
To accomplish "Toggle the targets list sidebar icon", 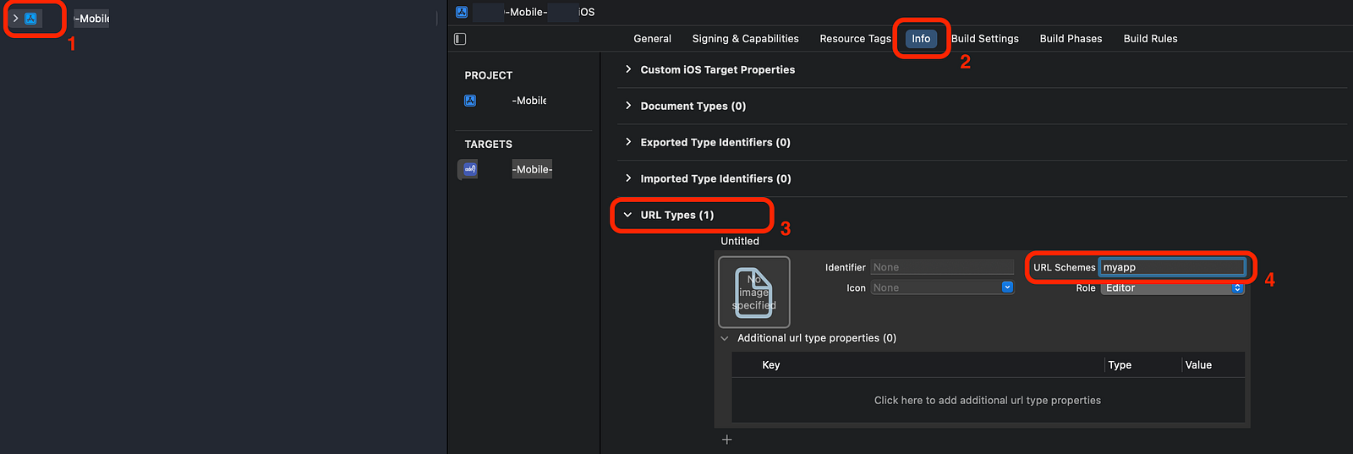I will 460,39.
